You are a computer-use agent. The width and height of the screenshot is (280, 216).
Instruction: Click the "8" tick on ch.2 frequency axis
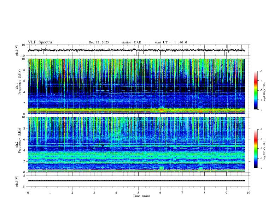(x=25, y=128)
